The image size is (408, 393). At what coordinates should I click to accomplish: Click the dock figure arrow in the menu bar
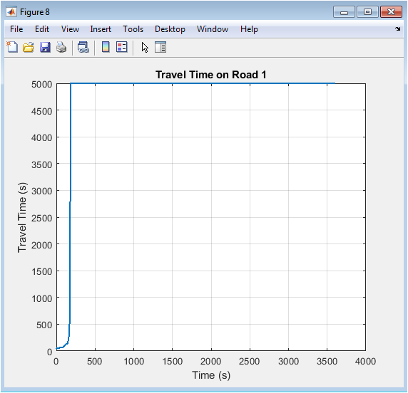point(397,28)
